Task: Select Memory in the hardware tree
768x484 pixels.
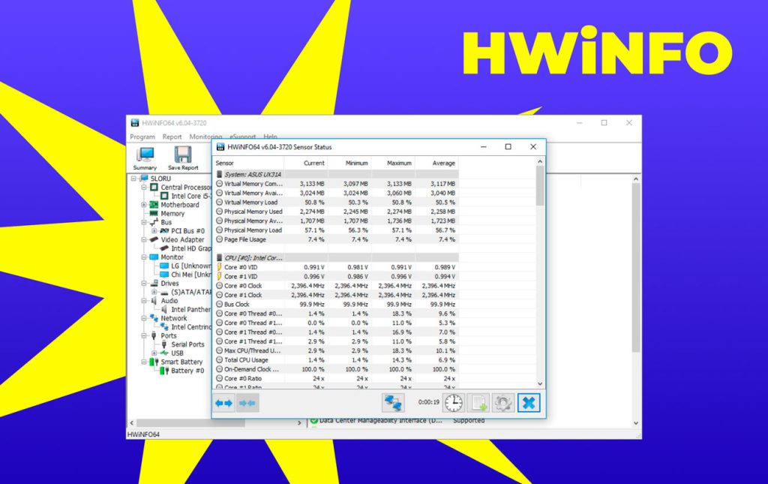Action: click(x=172, y=214)
